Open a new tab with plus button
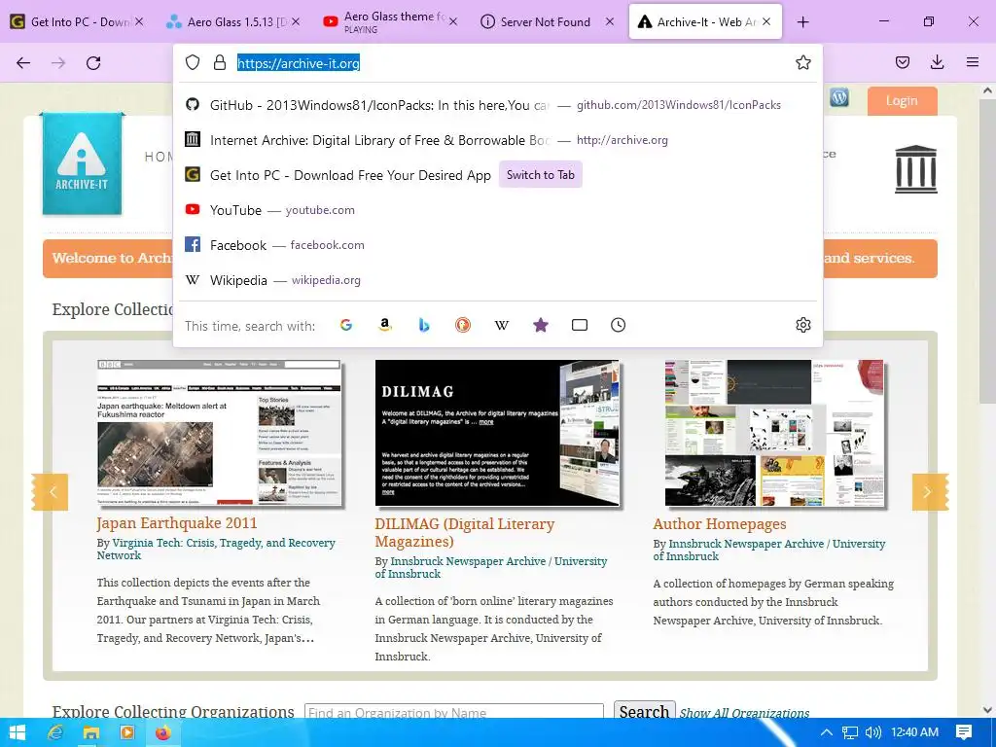 tap(802, 22)
